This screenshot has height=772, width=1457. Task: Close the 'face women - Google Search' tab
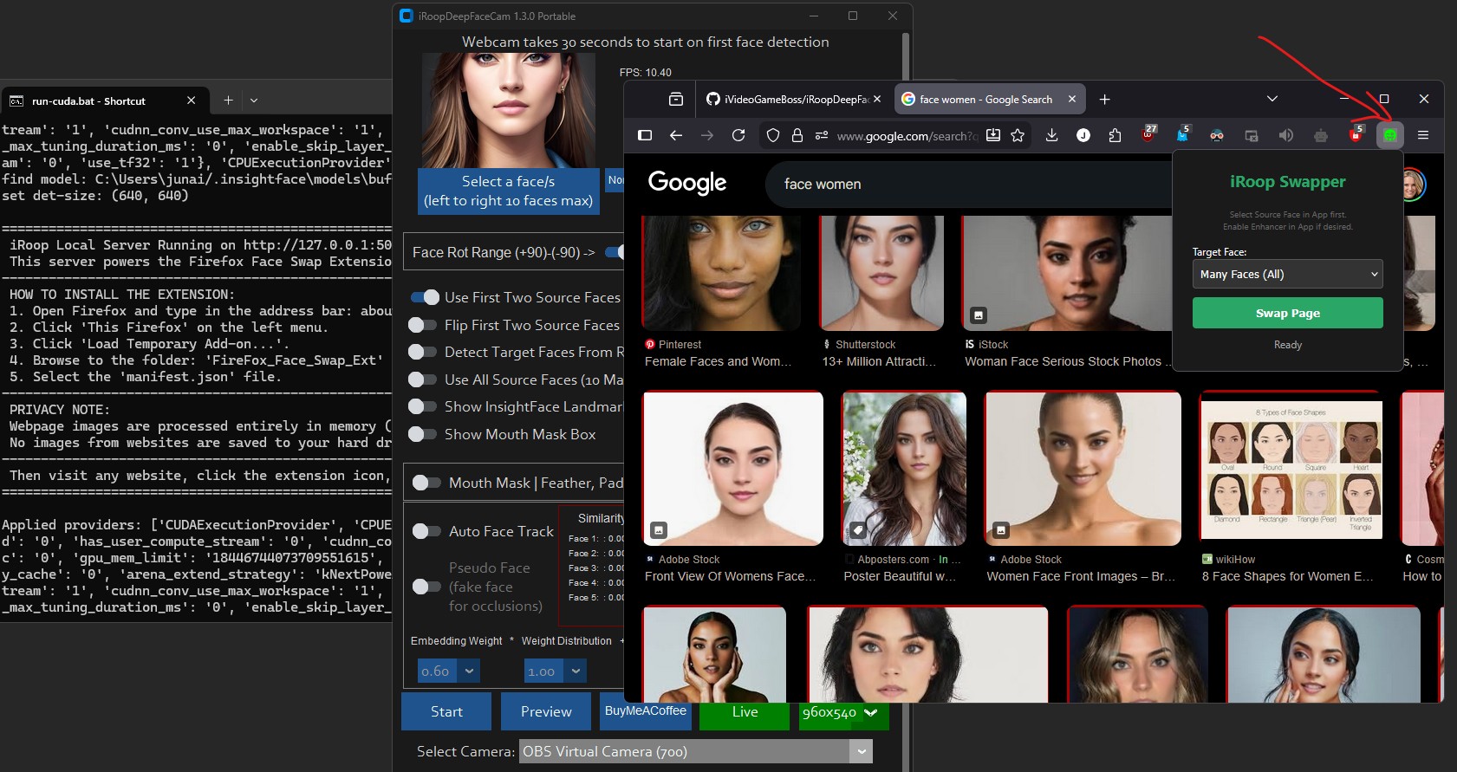point(1072,100)
